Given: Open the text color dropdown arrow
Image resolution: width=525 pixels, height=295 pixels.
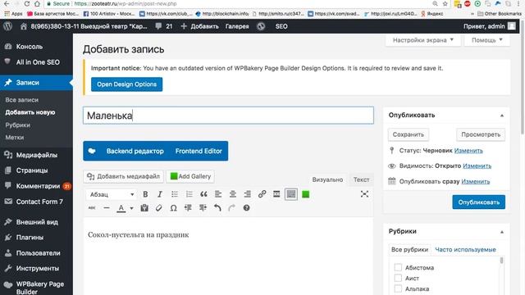Looking at the screenshot, I should (x=131, y=208).
